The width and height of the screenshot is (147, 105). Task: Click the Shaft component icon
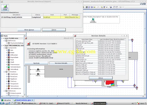tap(9, 62)
